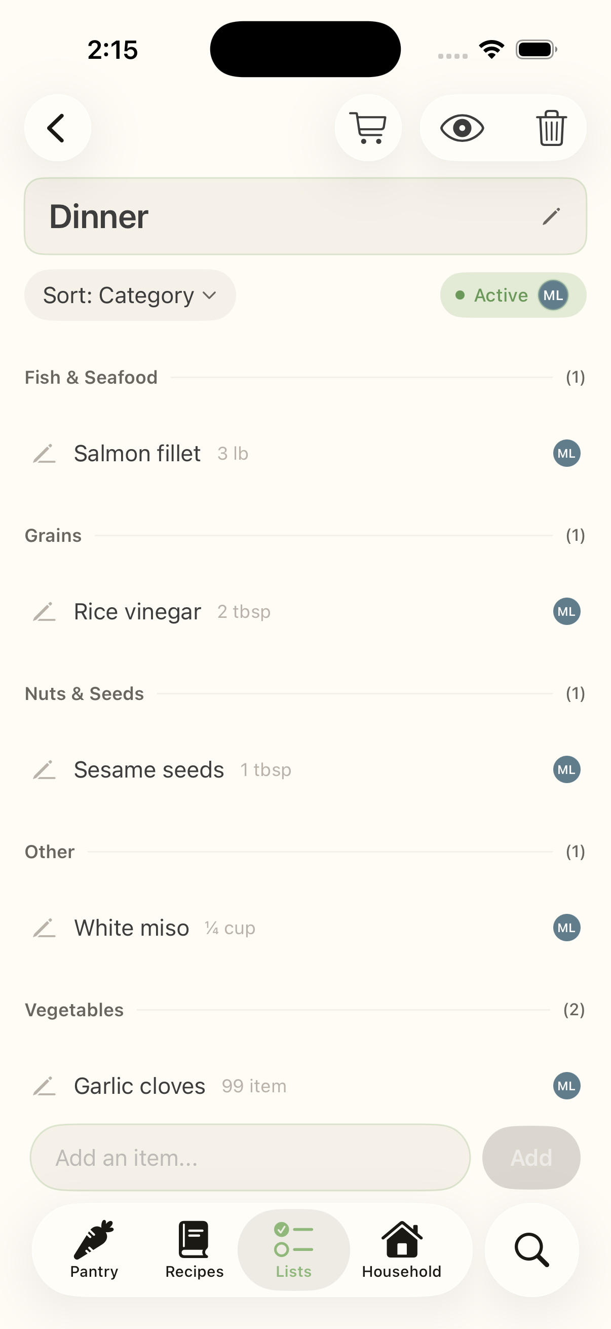Viewport: 611px width, 1329px height.
Task: Open search with magnifier button
Action: [531, 1249]
